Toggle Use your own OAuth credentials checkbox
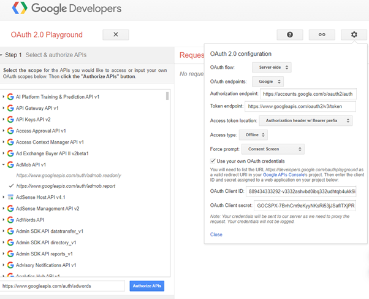 coord(213,161)
